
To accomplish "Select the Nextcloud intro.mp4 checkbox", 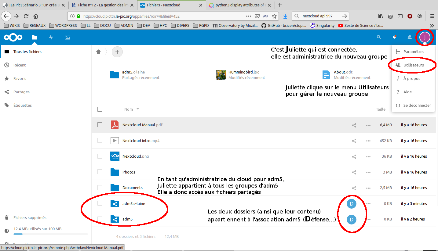I will point(100,140).
